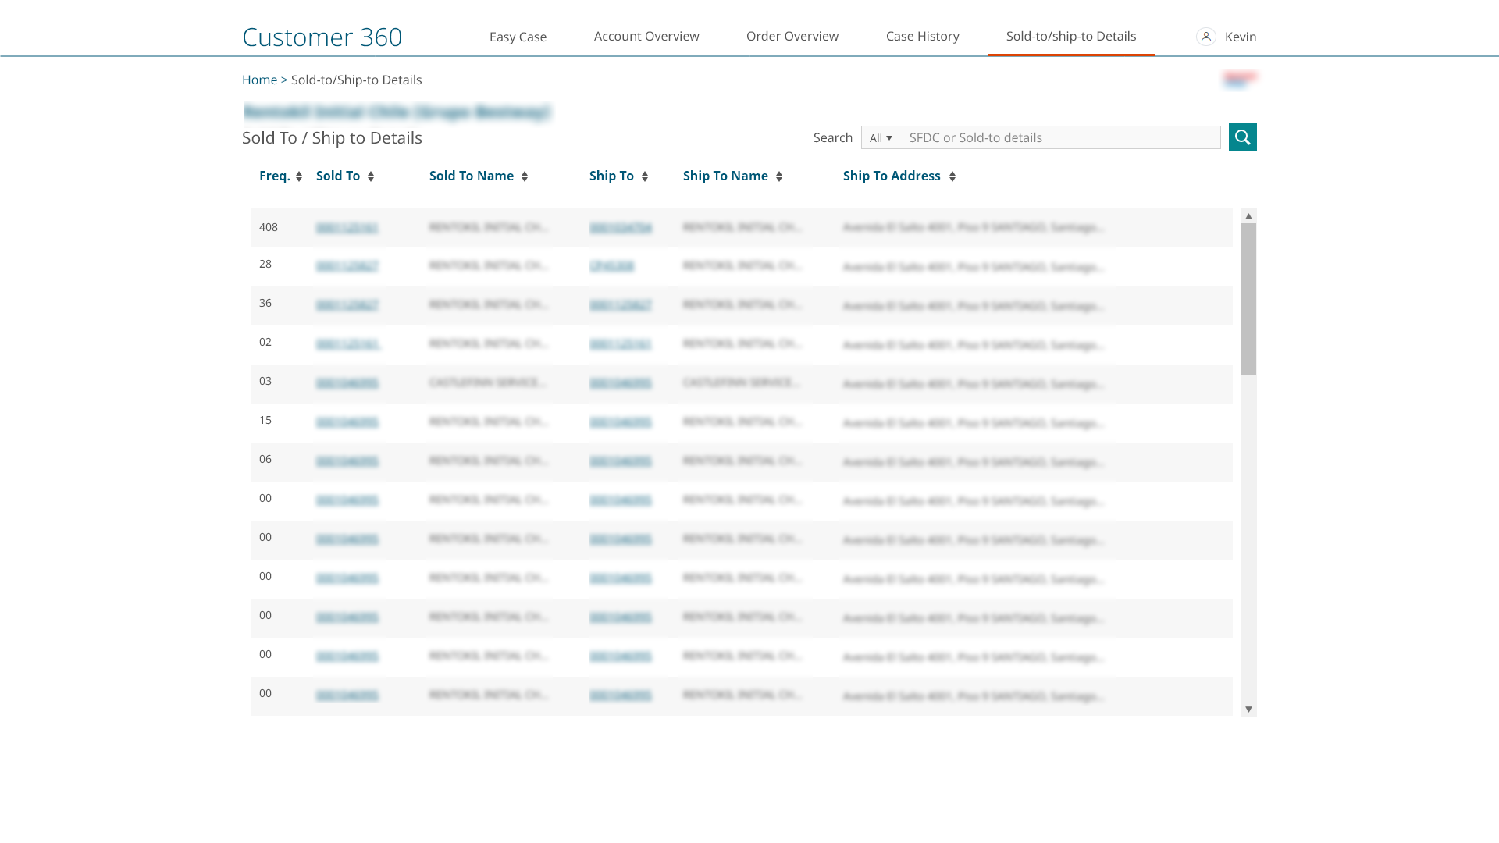Viewport: 1499px width, 843px height.
Task: Click the frequency value 28
Action: click(265, 264)
